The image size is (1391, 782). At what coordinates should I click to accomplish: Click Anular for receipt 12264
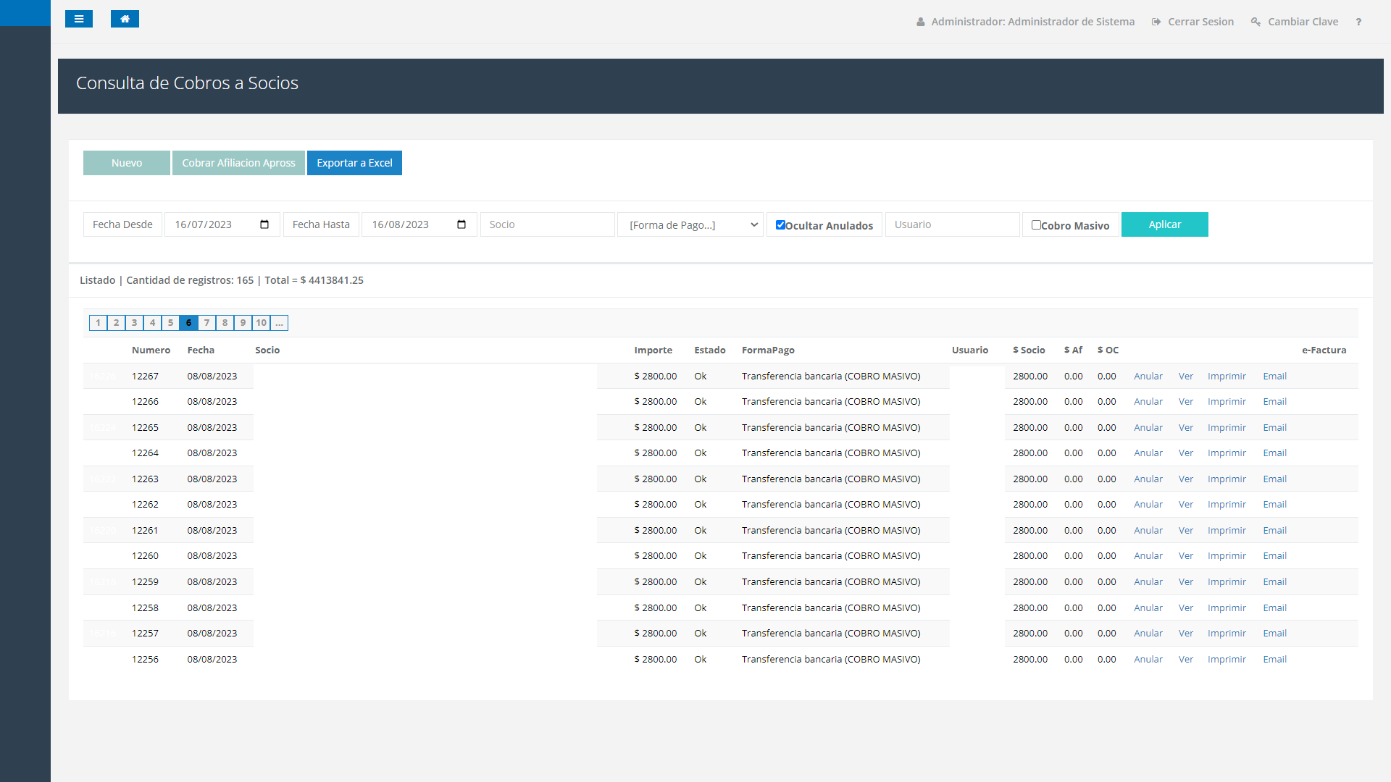[1148, 453]
